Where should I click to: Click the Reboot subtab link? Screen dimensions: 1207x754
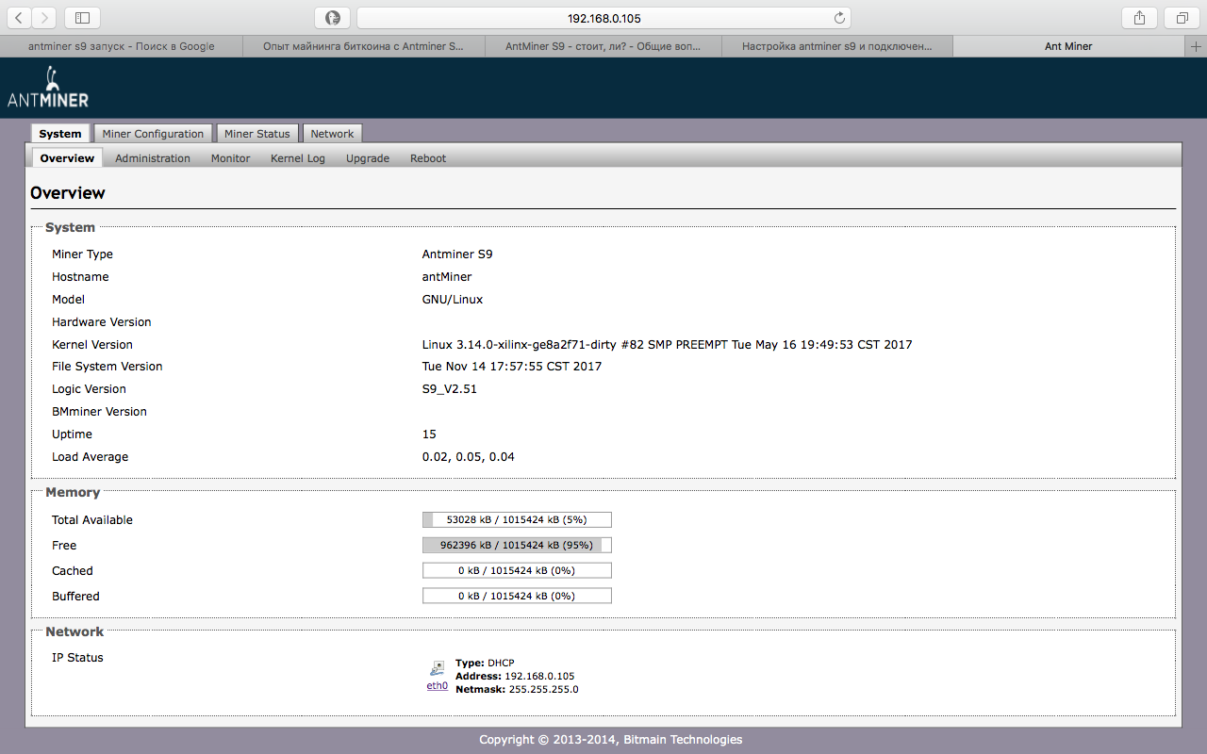coord(428,158)
